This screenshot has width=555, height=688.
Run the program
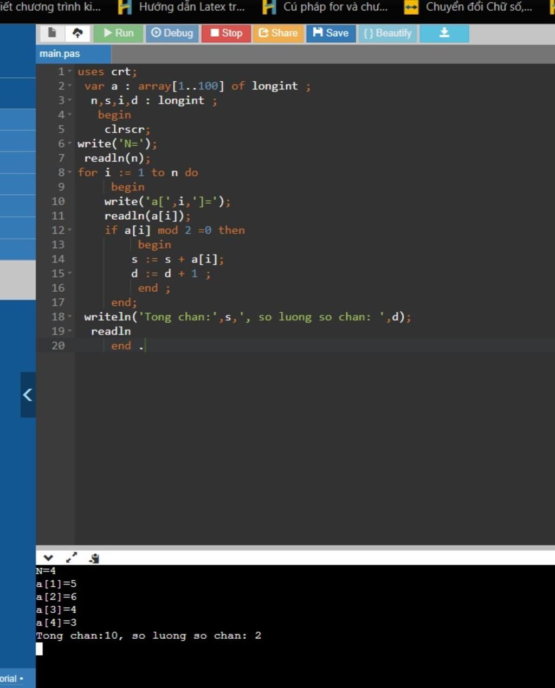point(118,33)
